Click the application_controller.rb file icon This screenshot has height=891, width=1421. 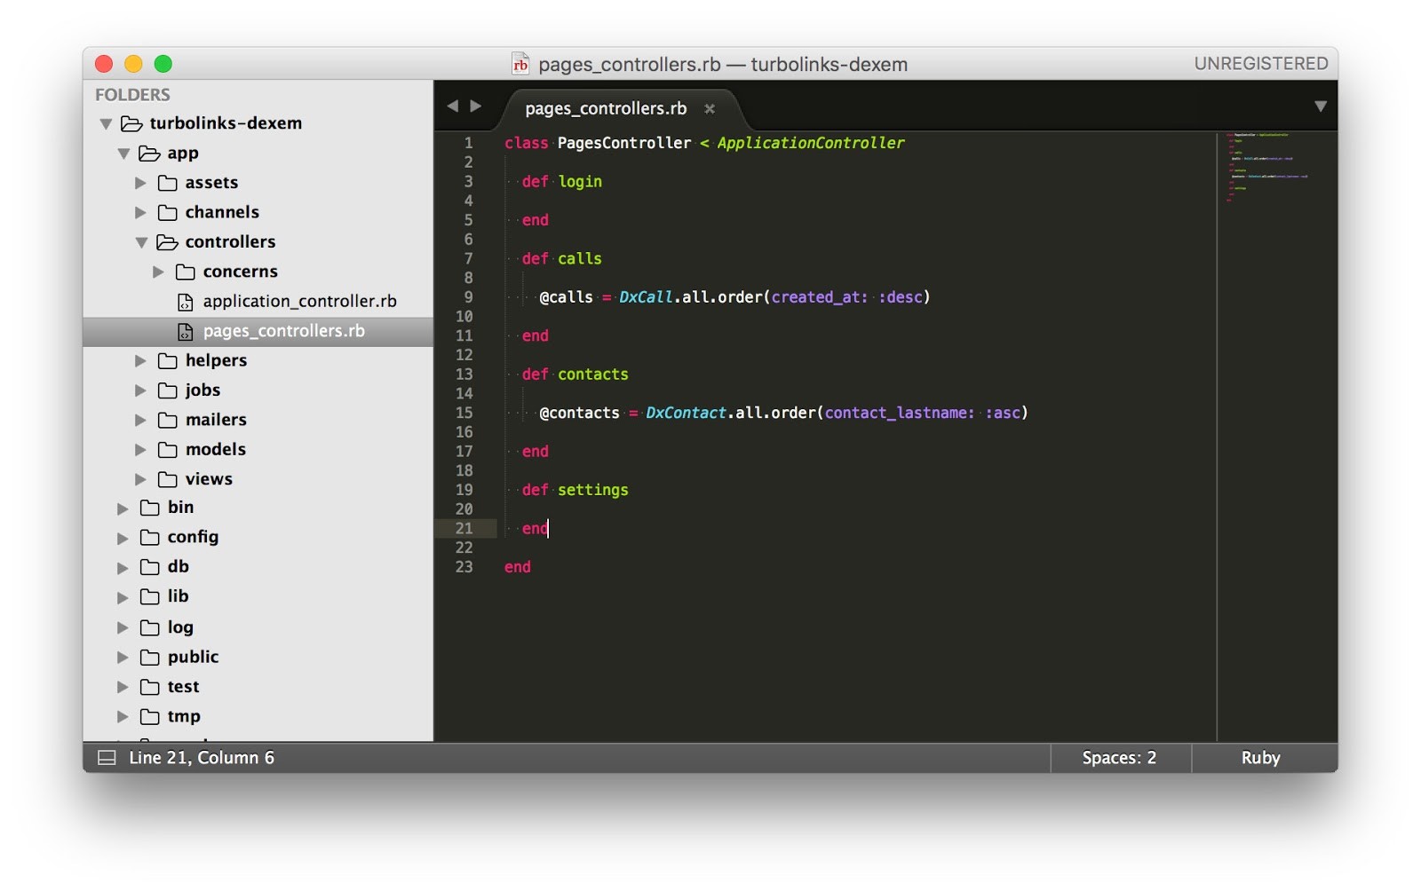pyautogui.click(x=185, y=302)
